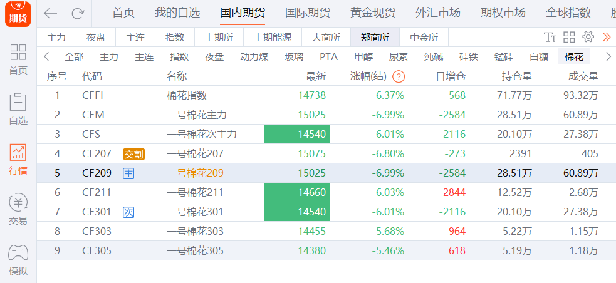This screenshot has width=616, height=283.
Task: Expand the orange double-chevron panel arrow
Action: click(606, 37)
